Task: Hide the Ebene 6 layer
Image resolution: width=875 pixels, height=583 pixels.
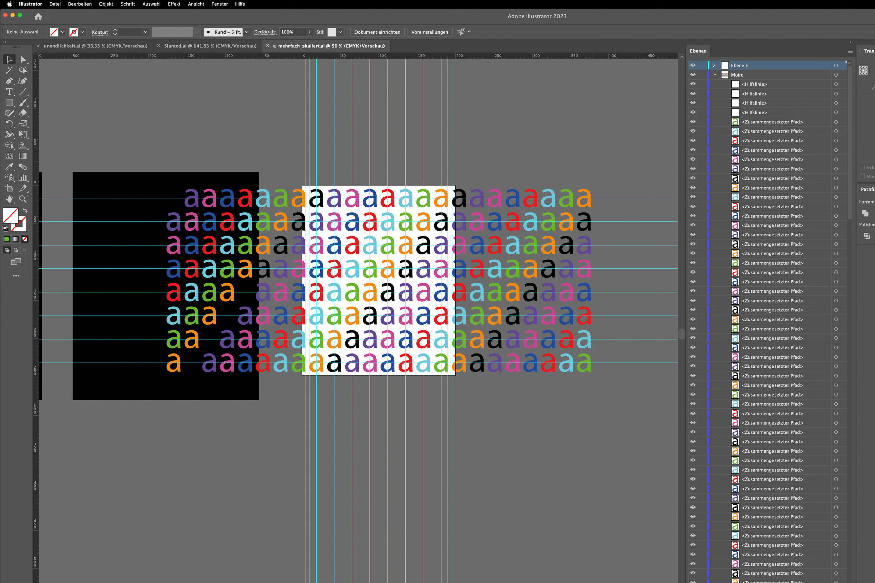Action: click(693, 65)
